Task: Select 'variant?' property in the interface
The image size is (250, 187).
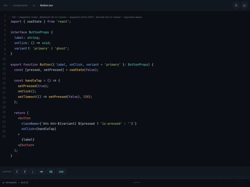Action: [x=22, y=48]
